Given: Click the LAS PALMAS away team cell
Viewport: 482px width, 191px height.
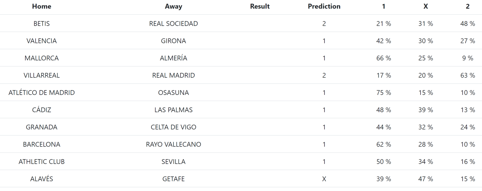Looking at the screenshot, I should (x=174, y=110).
